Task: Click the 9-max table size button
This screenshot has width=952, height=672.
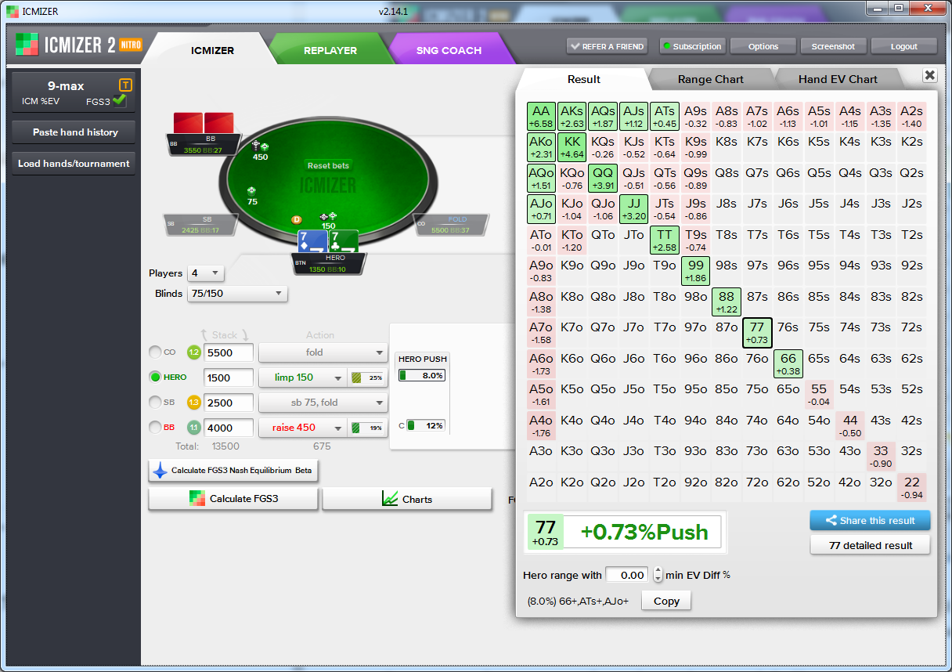Action: [x=74, y=93]
